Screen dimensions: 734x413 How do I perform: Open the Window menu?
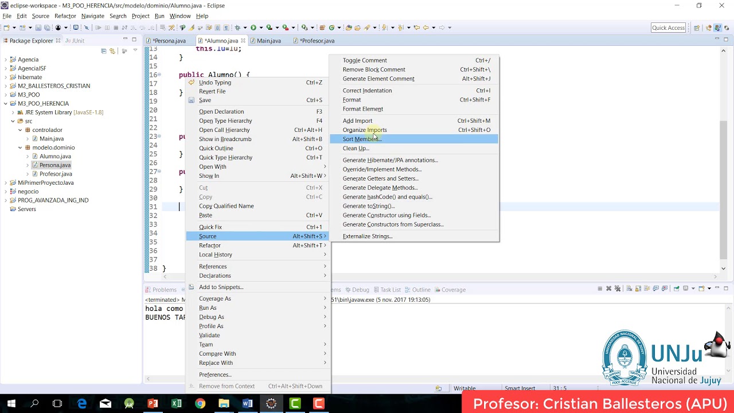click(180, 16)
